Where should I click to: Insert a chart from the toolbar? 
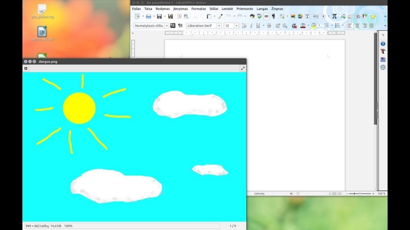(300, 16)
